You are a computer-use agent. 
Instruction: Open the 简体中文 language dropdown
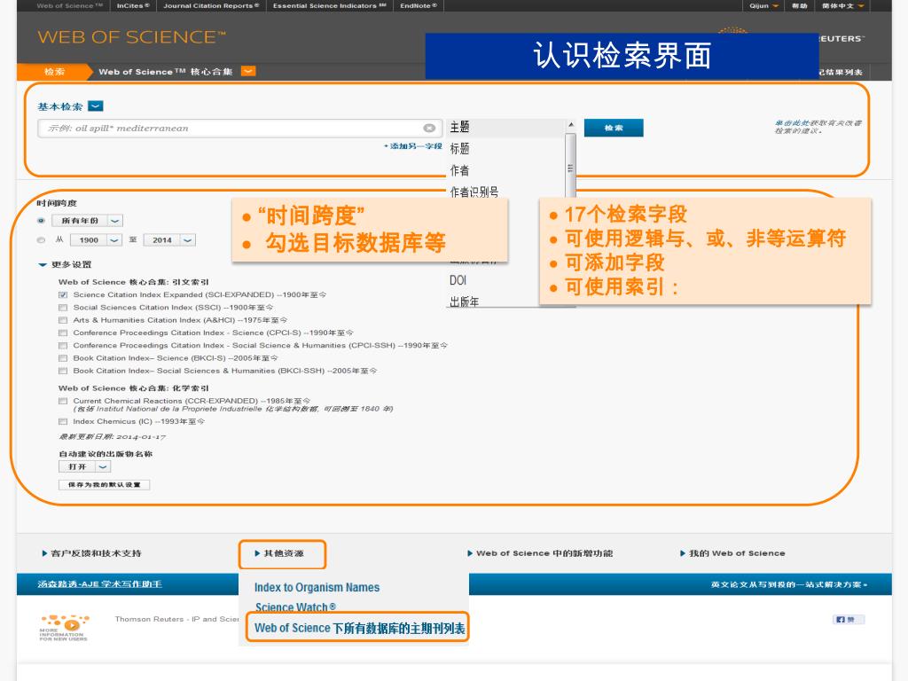coord(842,6)
